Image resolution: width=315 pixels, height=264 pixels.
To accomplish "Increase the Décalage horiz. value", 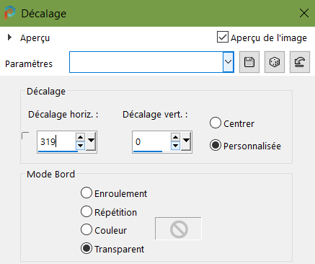I will point(80,137).
